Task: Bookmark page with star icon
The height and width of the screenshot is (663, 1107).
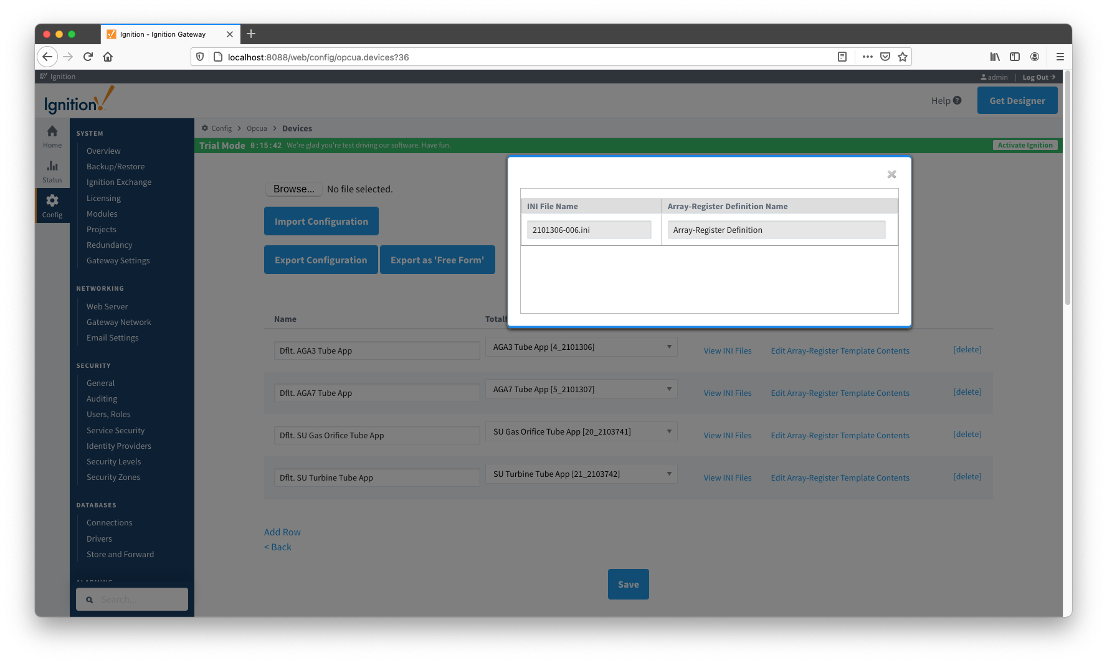Action: pyautogui.click(x=903, y=57)
